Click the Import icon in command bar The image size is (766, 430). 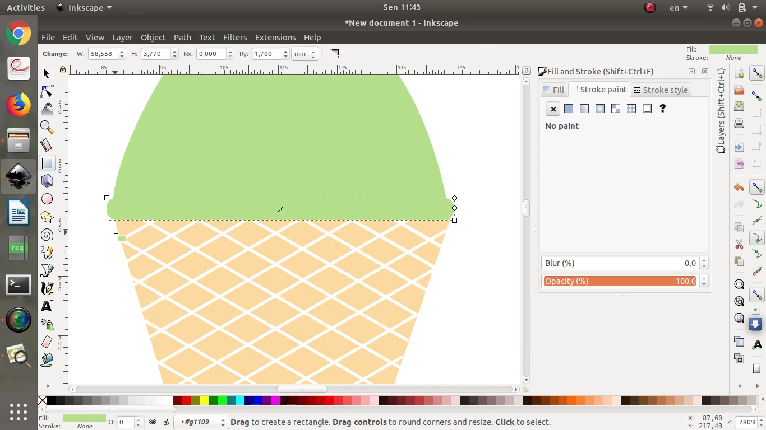[739, 147]
